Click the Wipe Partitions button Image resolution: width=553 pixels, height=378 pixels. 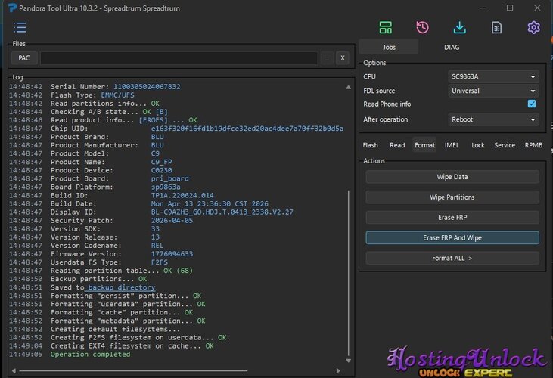[452, 197]
